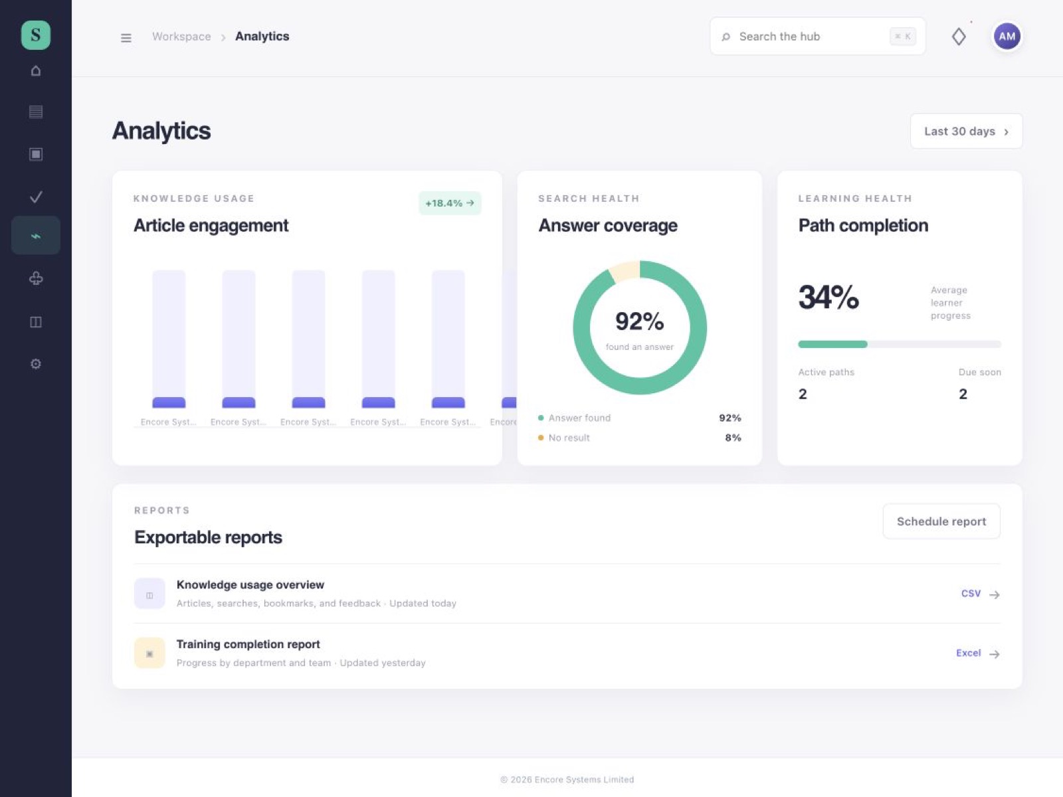1063x797 pixels.
Task: Click the search magnifier icon
Action: pyautogui.click(x=726, y=37)
